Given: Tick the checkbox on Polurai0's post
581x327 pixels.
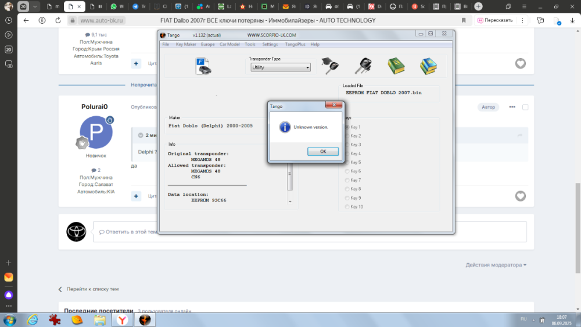Looking at the screenshot, I should 525,107.
